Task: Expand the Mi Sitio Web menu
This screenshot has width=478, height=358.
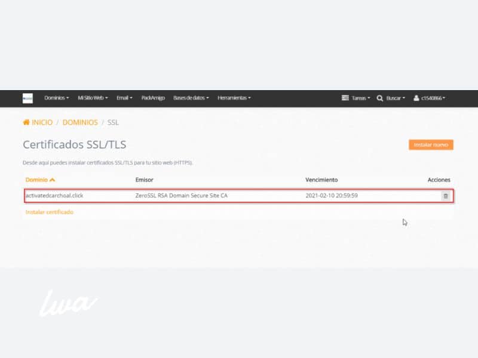Action: 94,98
